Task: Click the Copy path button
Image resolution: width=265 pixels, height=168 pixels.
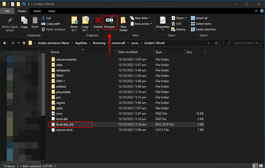Action: 51,24
